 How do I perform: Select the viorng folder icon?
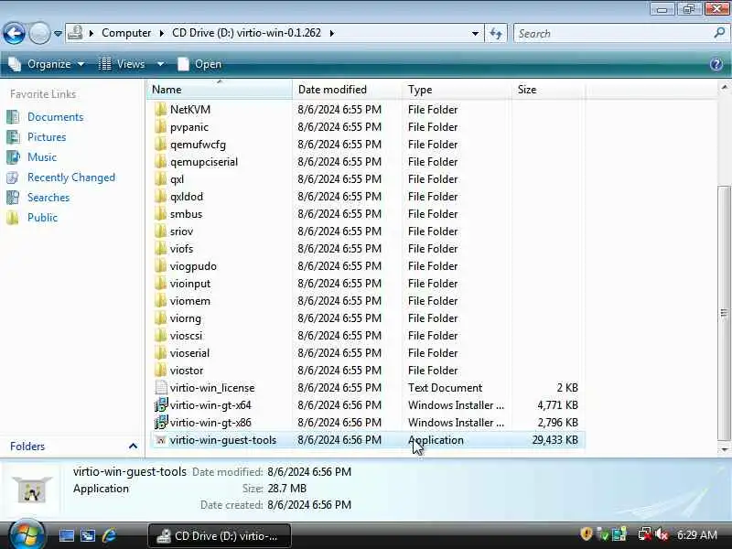pyautogui.click(x=160, y=318)
